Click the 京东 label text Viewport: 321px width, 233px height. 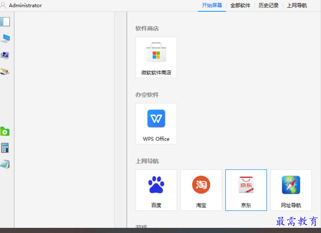coord(246,205)
